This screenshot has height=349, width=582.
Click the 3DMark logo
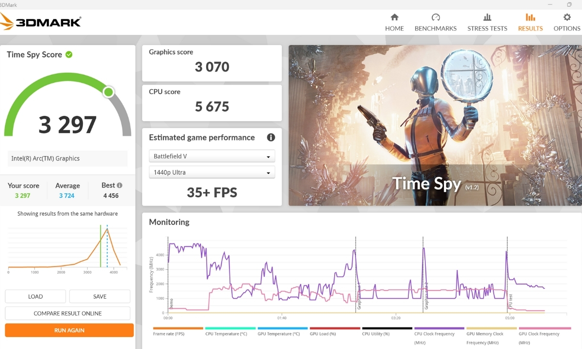pyautogui.click(x=41, y=22)
